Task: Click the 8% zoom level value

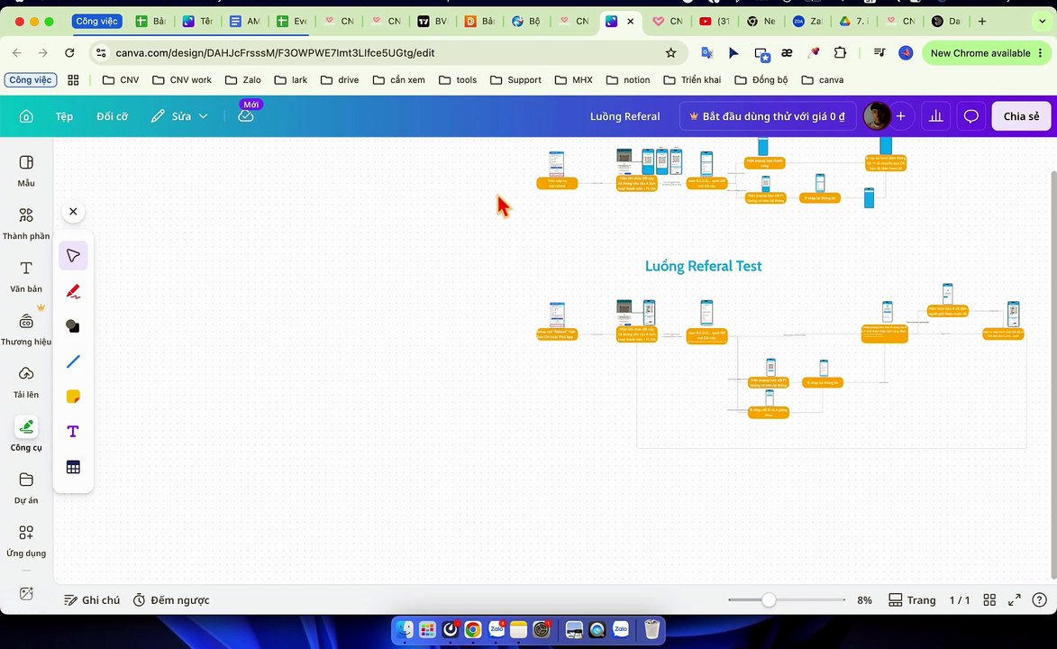Action: coord(864,599)
